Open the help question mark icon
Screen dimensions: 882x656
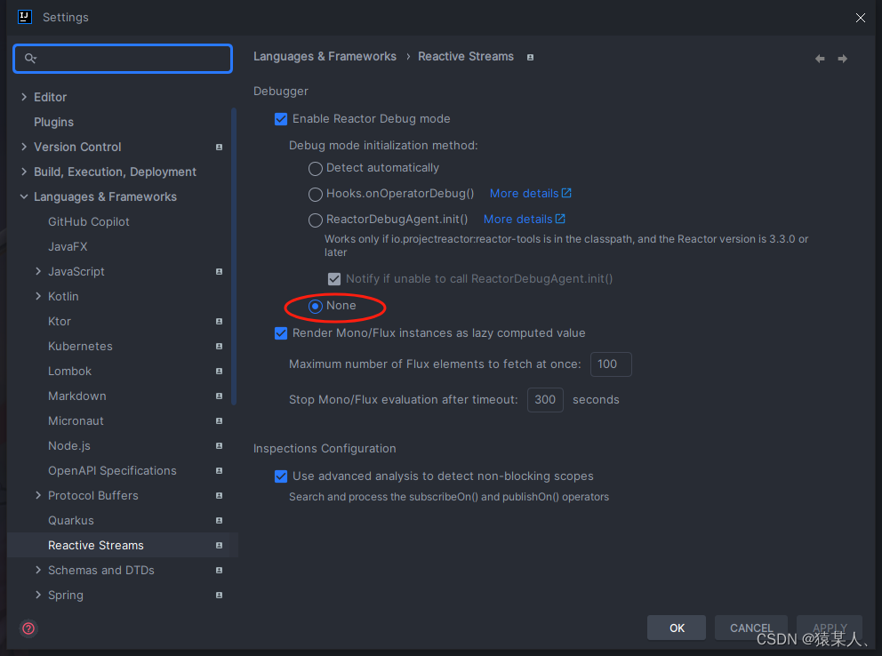click(28, 628)
